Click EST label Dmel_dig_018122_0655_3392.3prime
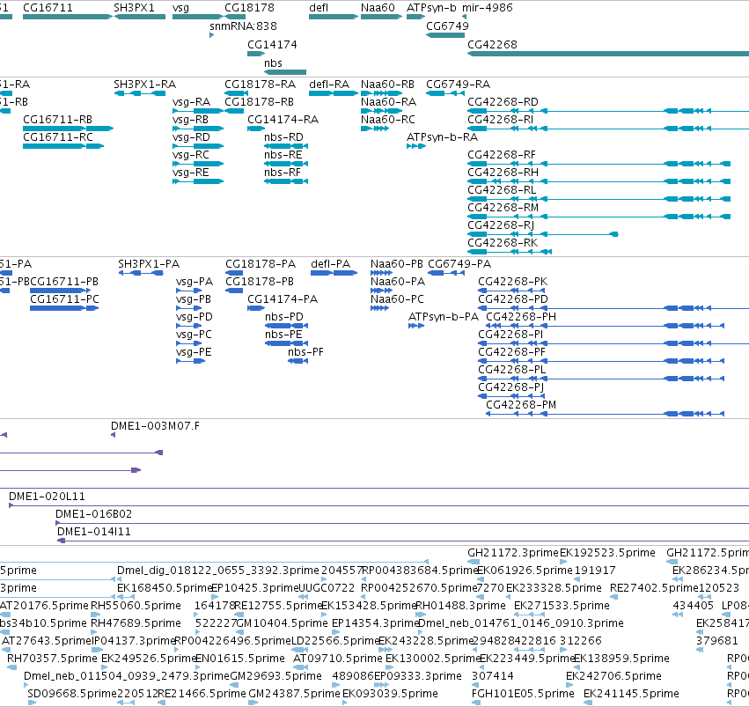Screen dimensions: 749x707 pos(217,571)
